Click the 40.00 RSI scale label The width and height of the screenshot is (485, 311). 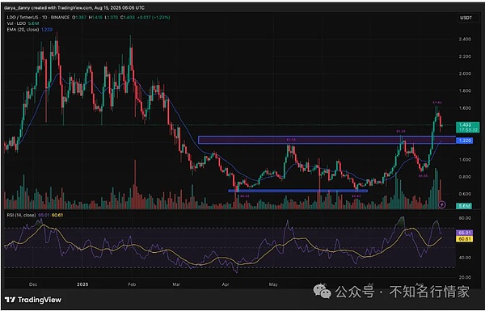pyautogui.click(x=466, y=257)
